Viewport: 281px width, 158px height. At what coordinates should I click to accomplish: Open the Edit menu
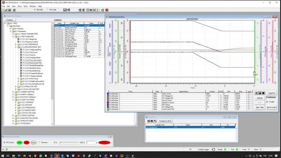click(x=8, y=6)
